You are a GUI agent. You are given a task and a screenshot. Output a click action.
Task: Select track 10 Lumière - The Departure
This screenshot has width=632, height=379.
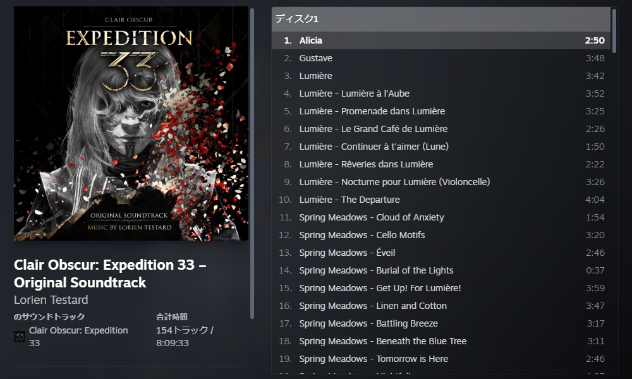pos(441,200)
